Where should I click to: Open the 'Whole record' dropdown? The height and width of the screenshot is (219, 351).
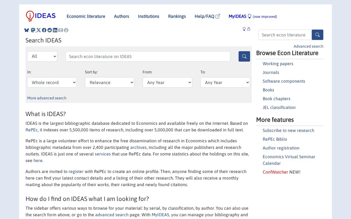52,82
